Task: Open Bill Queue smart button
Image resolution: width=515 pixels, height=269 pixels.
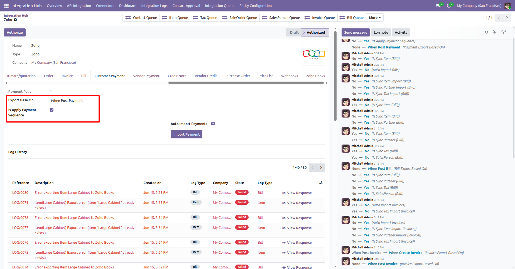Action: pyautogui.click(x=352, y=18)
